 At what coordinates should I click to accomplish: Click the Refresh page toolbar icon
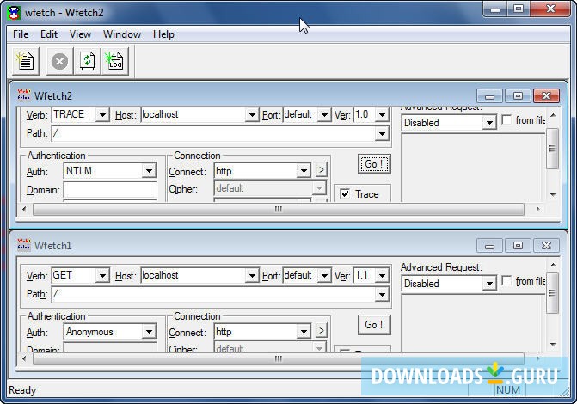click(x=87, y=61)
